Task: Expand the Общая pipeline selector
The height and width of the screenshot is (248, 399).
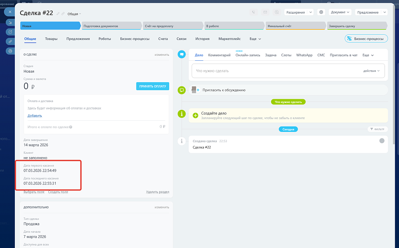Action: [x=74, y=14]
